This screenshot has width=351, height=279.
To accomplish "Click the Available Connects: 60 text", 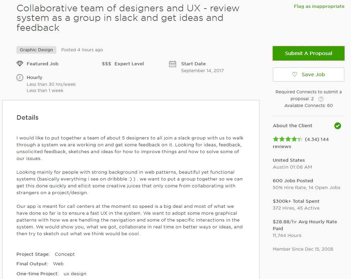I will point(308,105).
